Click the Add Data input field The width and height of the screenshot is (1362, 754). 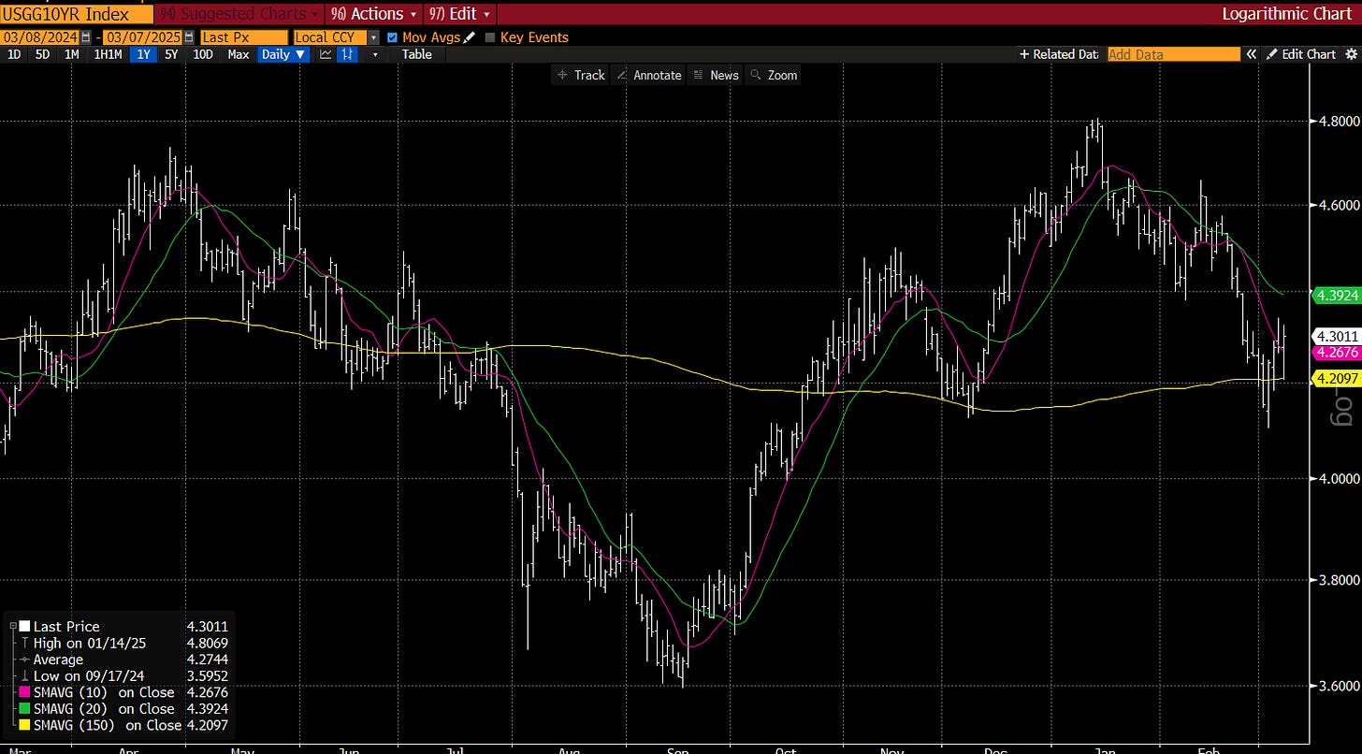(1173, 54)
